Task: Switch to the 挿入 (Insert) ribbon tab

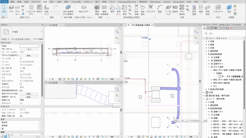Action: pos(52,2)
